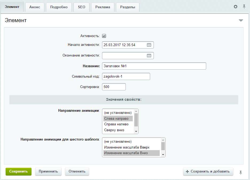The image size is (250, 180).
Task: Toggle the Активность checkbox
Action: pos(104,36)
